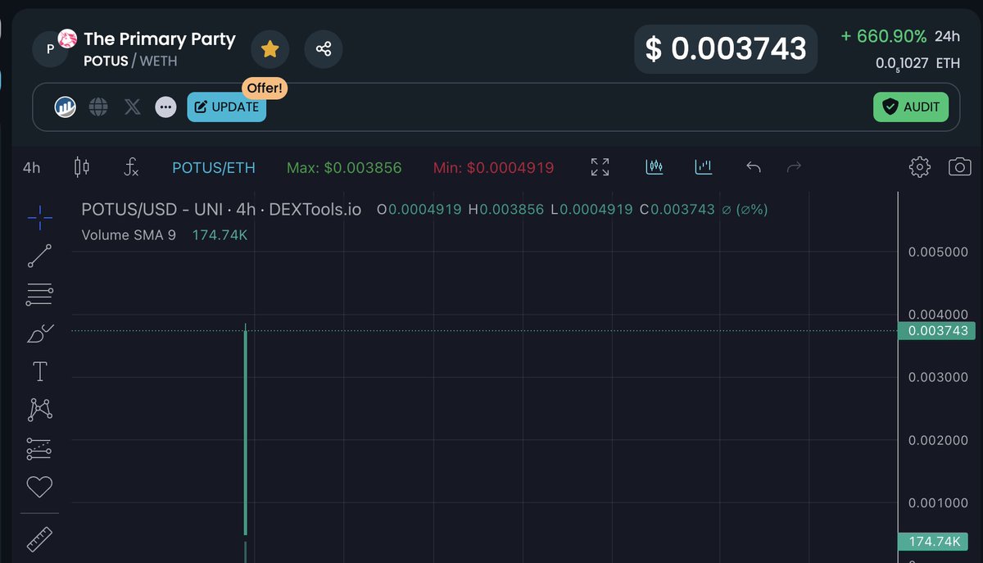Open the heart favorites icon tool
This screenshot has width=983, height=563.
tap(39, 488)
